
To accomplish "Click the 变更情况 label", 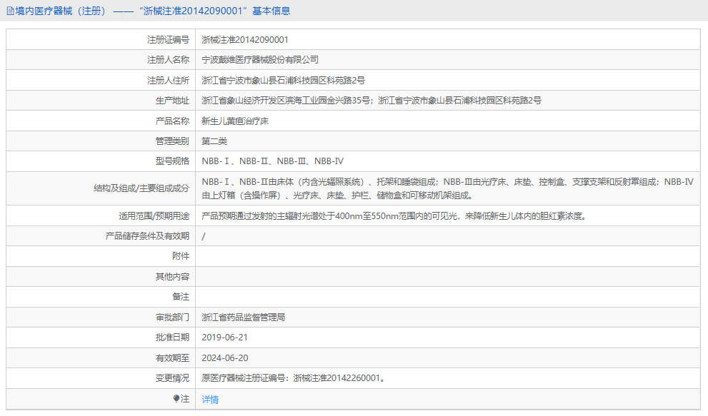I will click(x=172, y=378).
